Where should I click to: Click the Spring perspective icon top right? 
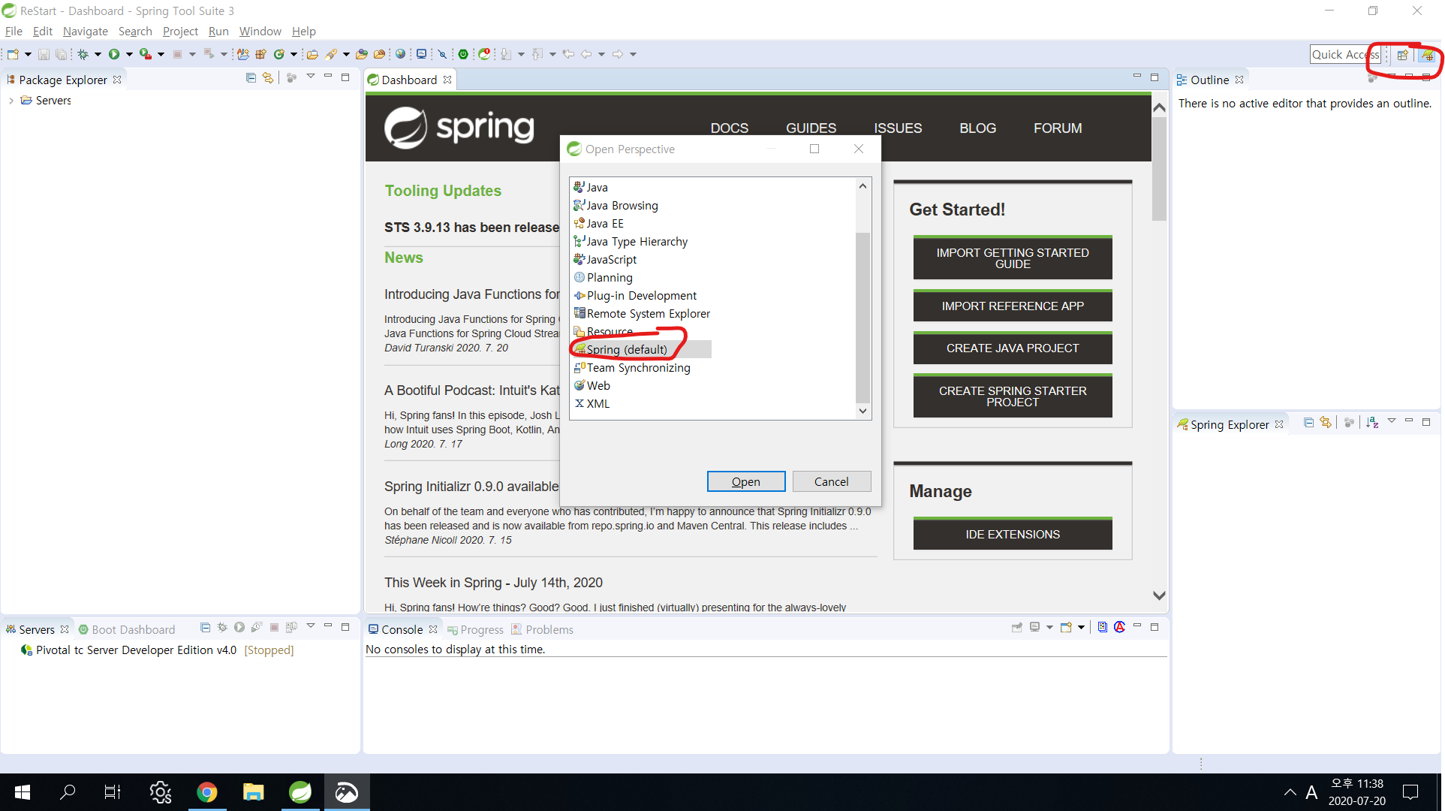click(x=1426, y=55)
